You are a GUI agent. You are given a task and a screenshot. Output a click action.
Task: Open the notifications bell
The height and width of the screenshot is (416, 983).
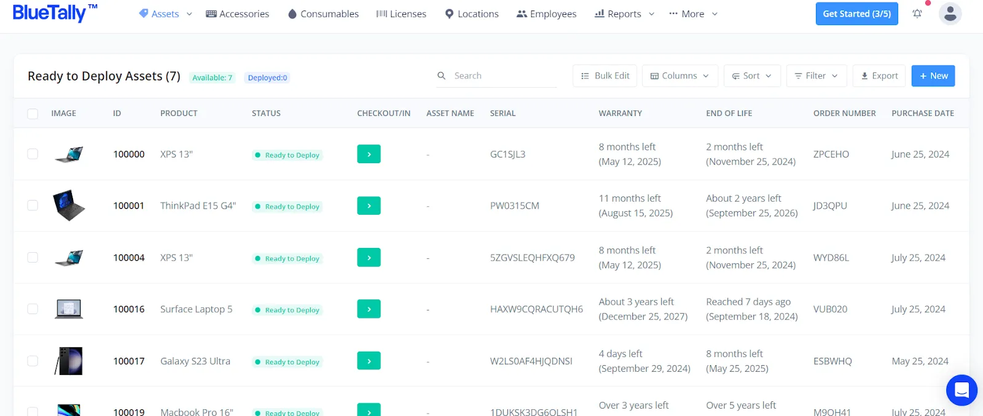pos(917,13)
